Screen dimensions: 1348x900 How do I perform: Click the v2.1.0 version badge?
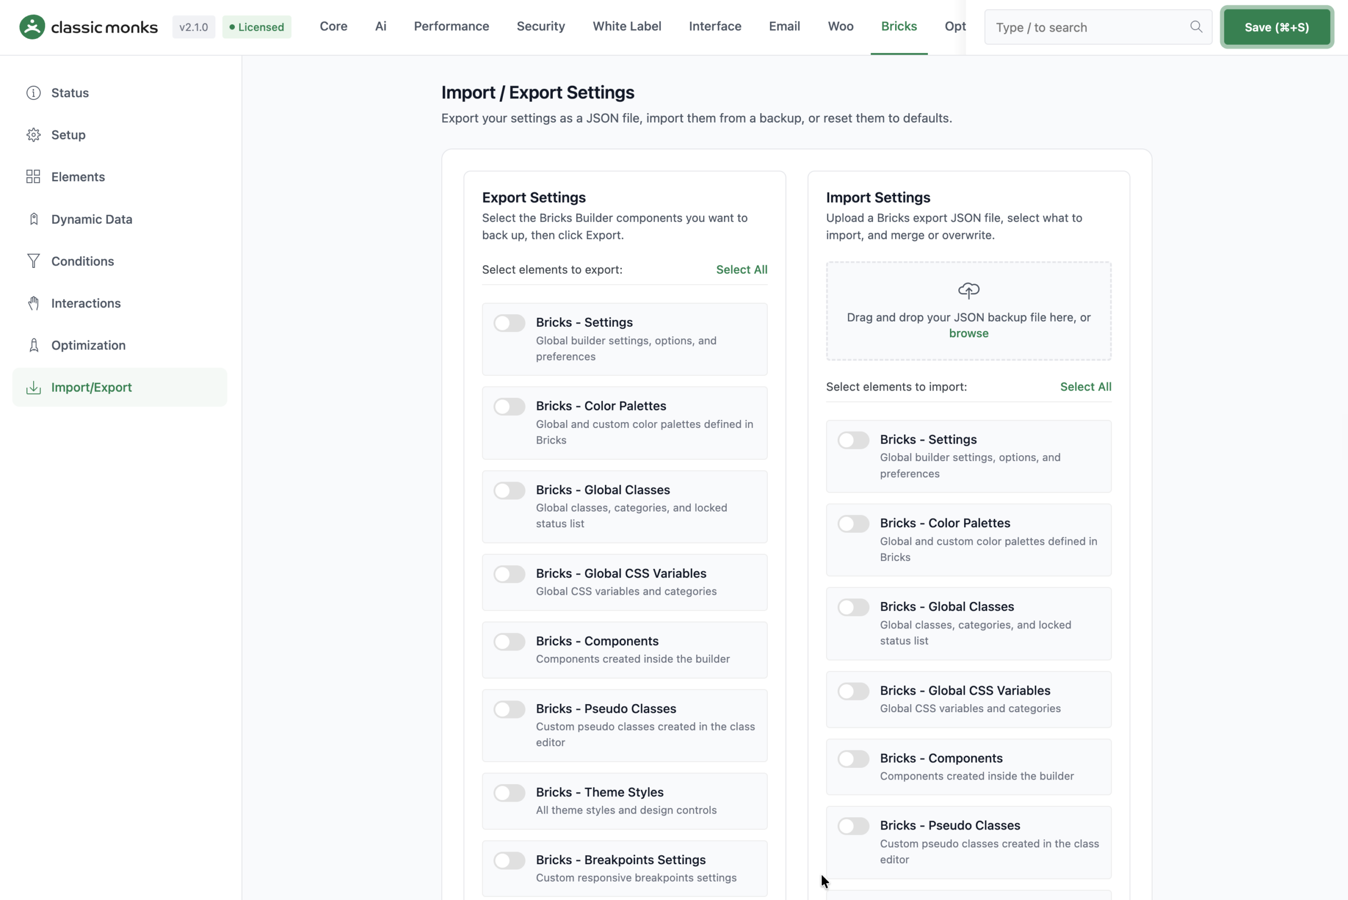click(193, 27)
